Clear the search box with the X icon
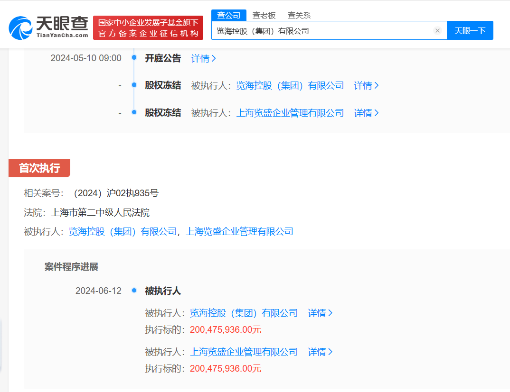The width and height of the screenshot is (510, 392). coord(437,31)
